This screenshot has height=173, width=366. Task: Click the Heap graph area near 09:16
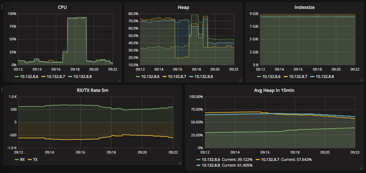coord(178,39)
